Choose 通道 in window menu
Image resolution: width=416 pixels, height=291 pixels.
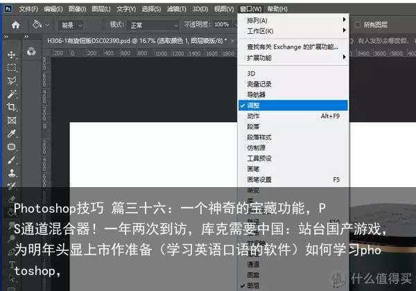coord(293,264)
